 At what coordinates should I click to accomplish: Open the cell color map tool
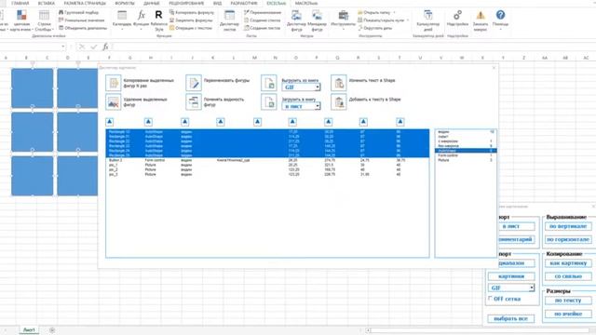click(21, 20)
